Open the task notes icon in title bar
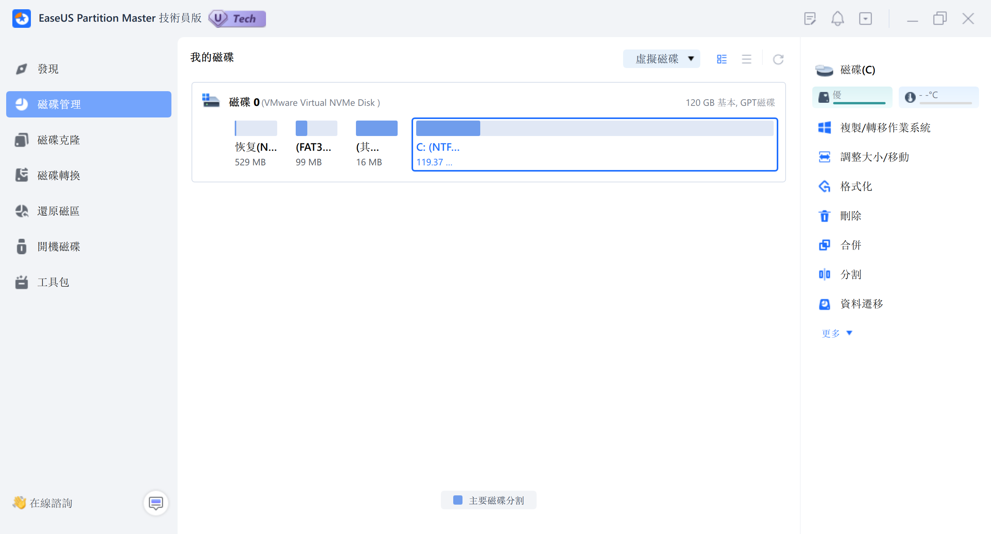Viewport: 991px width, 534px height. coord(810,19)
